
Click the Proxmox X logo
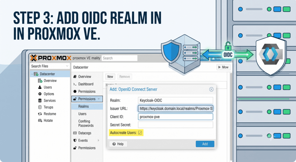tap(34, 58)
